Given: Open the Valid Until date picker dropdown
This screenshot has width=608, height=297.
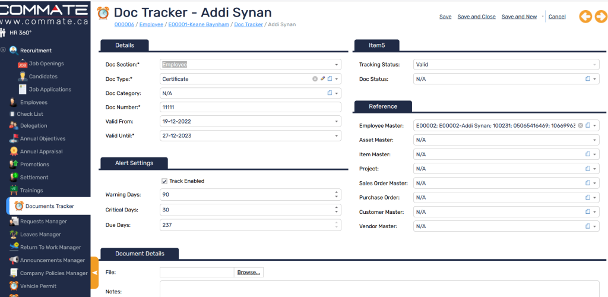Looking at the screenshot, I should 337,136.
